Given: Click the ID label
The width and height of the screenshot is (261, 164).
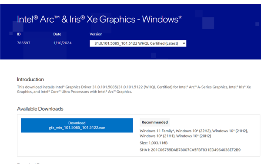Looking at the screenshot, I should click(x=19, y=34).
